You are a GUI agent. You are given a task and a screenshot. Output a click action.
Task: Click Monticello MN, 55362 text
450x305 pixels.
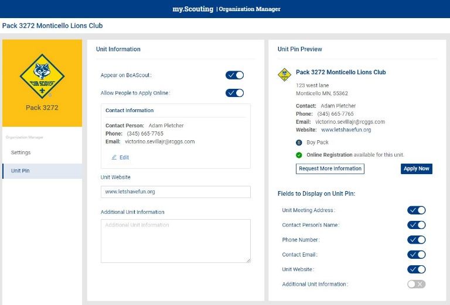pos(322,93)
